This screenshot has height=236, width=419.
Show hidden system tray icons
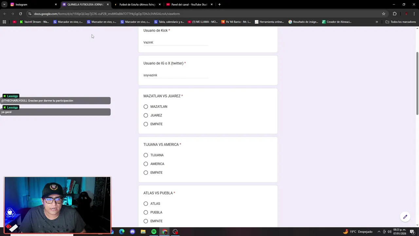pyautogui.click(x=379, y=232)
